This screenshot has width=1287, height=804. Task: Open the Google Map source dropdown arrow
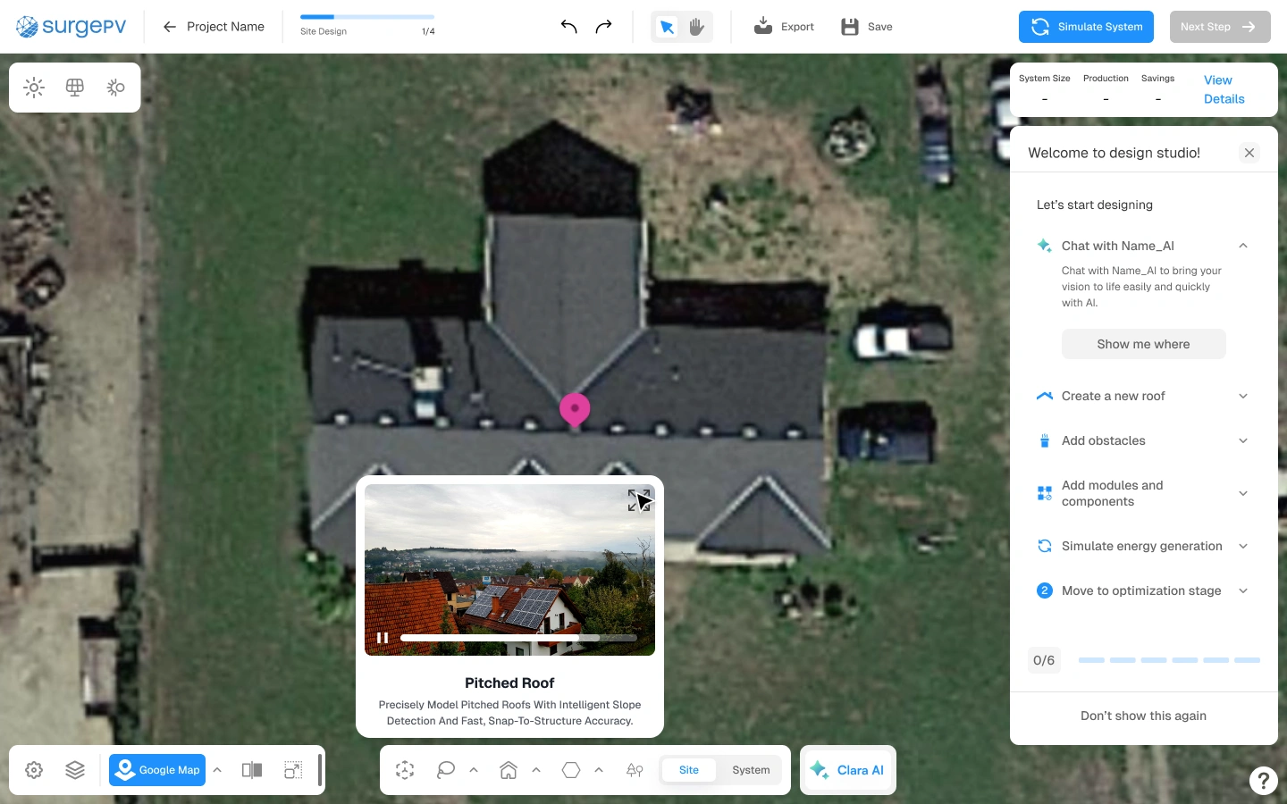point(217,770)
